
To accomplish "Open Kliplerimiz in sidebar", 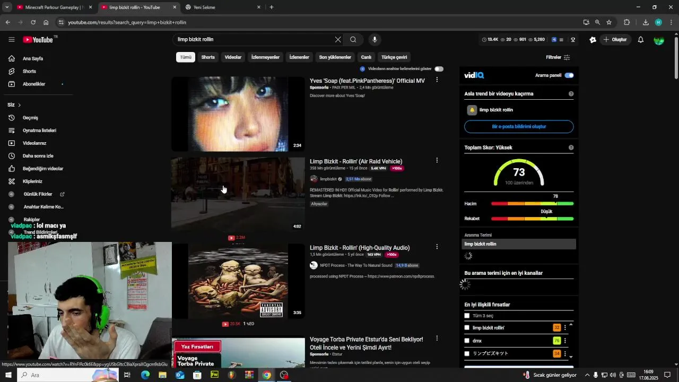I will coord(32,181).
